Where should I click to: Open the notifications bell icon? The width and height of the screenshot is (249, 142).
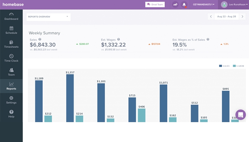(184, 5)
